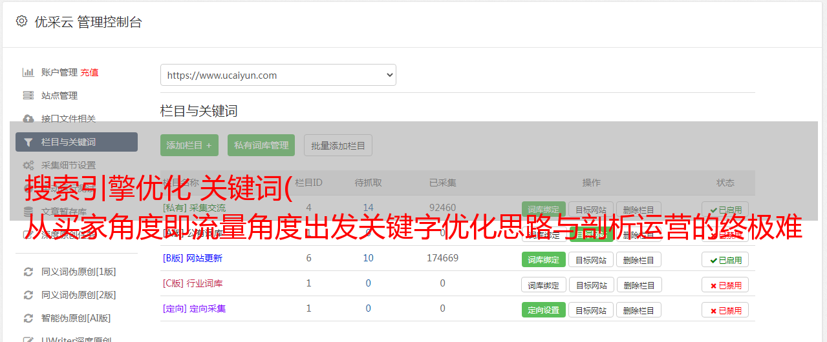Viewport: 827px width, 342px height.
Task: Select 栏目与关键词 in the sidebar
Action: click(x=76, y=142)
